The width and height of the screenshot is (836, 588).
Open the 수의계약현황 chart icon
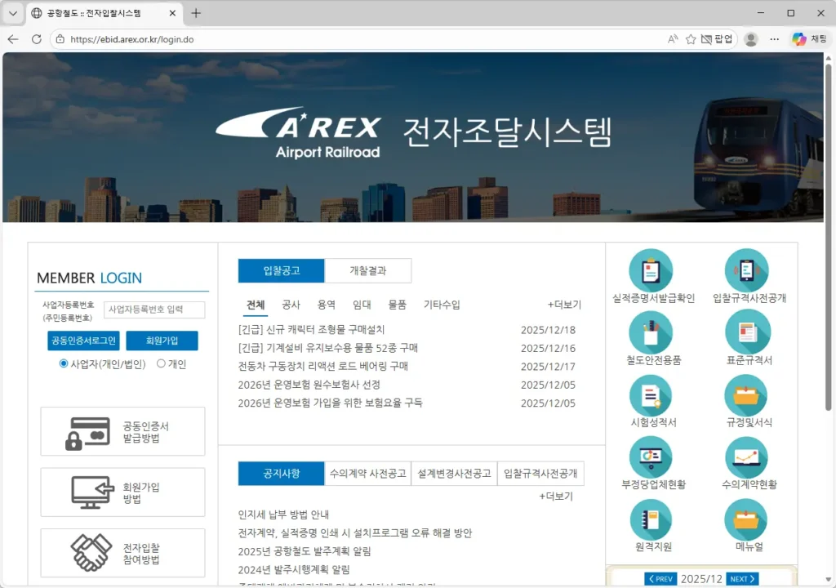(x=746, y=459)
